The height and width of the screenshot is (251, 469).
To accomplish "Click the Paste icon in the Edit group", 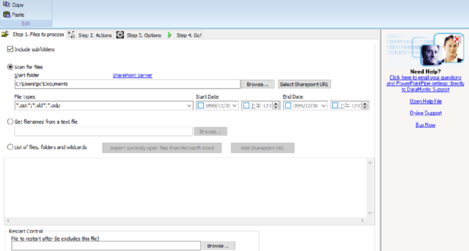I will 6,14.
